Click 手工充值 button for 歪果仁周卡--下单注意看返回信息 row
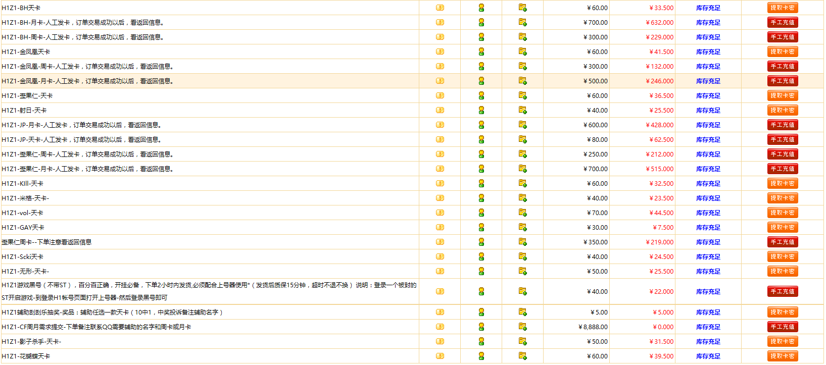The image size is (826, 365). point(783,242)
